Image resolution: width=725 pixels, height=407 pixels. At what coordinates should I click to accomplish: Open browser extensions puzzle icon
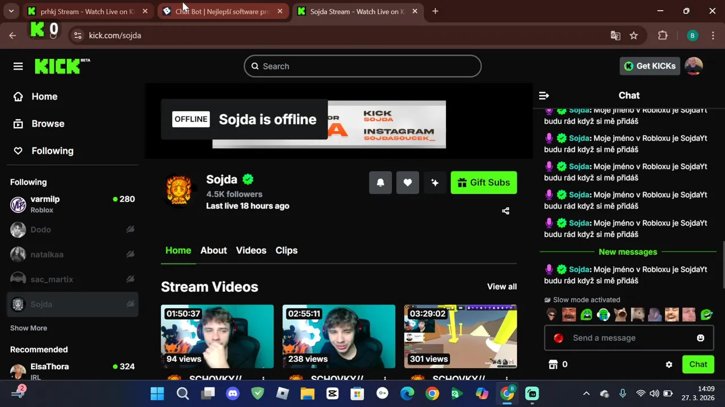[x=663, y=36]
